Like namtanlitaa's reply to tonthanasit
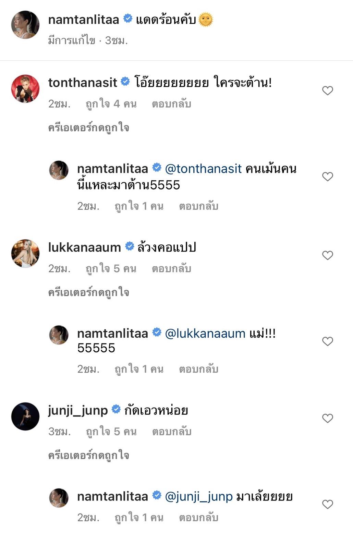 pos(328,177)
